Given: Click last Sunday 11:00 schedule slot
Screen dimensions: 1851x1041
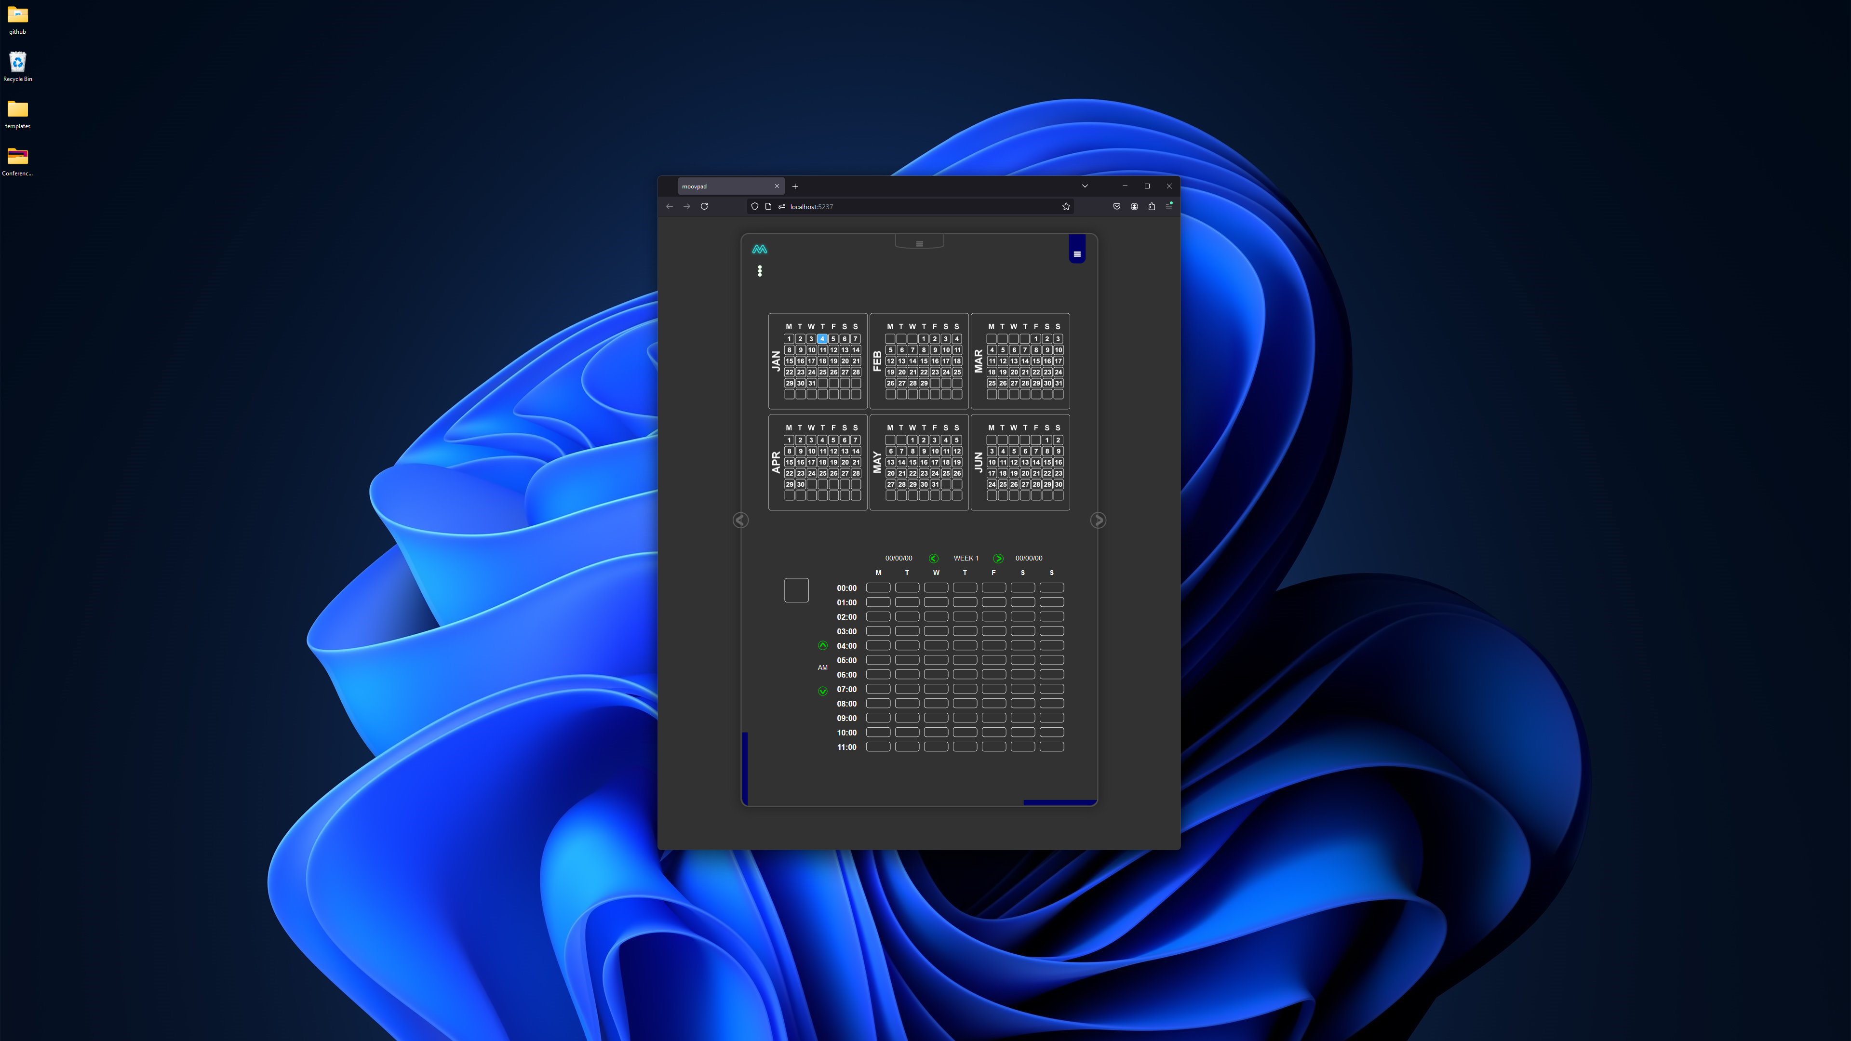Looking at the screenshot, I should (x=1051, y=747).
